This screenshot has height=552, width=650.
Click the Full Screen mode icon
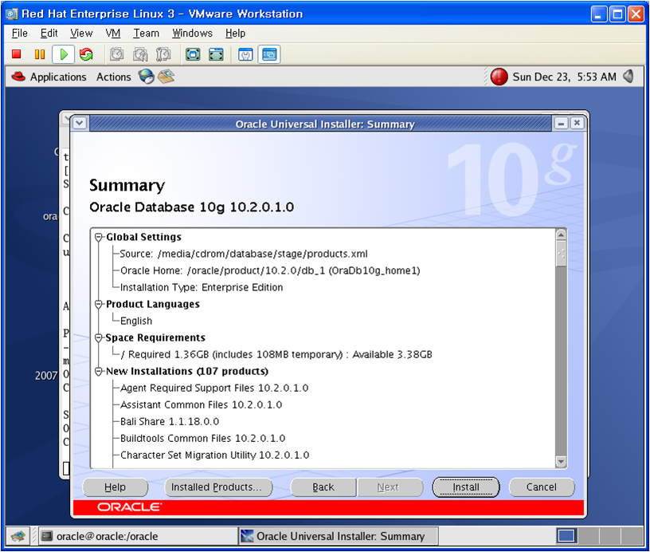[193, 54]
